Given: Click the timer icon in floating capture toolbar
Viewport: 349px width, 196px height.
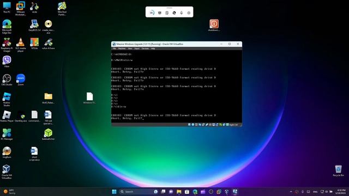Looking at the screenshot, I should (x=152, y=13).
